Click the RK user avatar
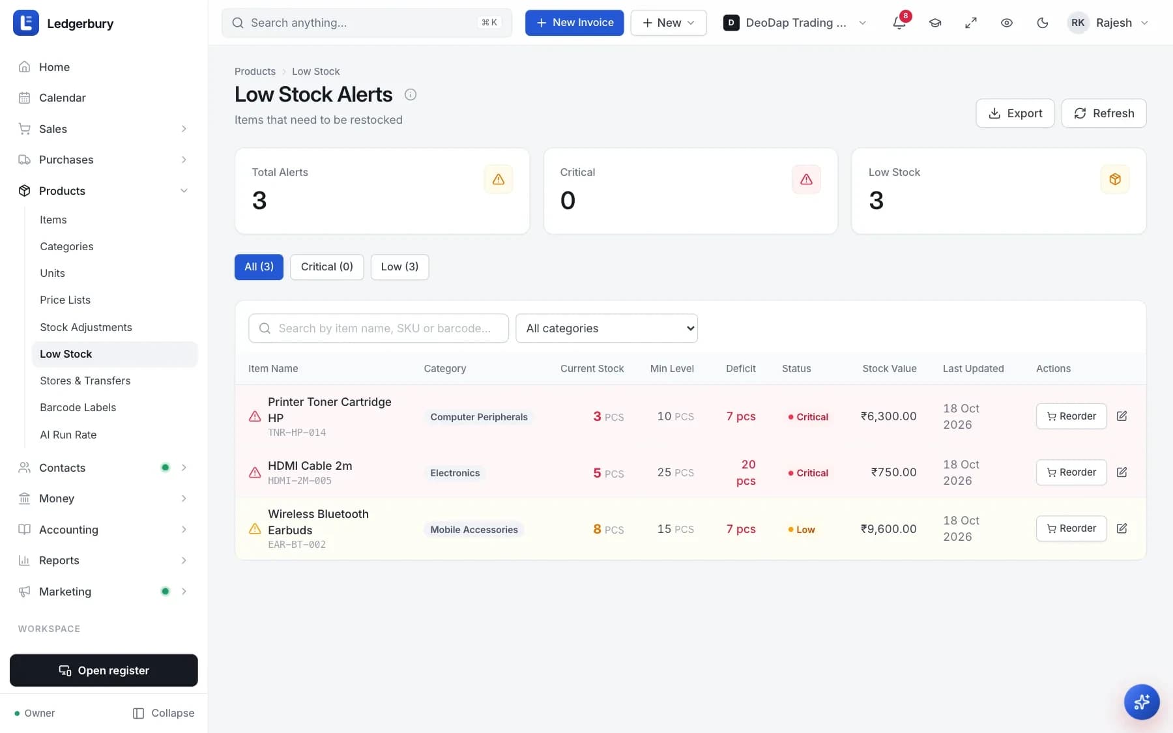Viewport: 1173px width, 733px height. (1078, 23)
